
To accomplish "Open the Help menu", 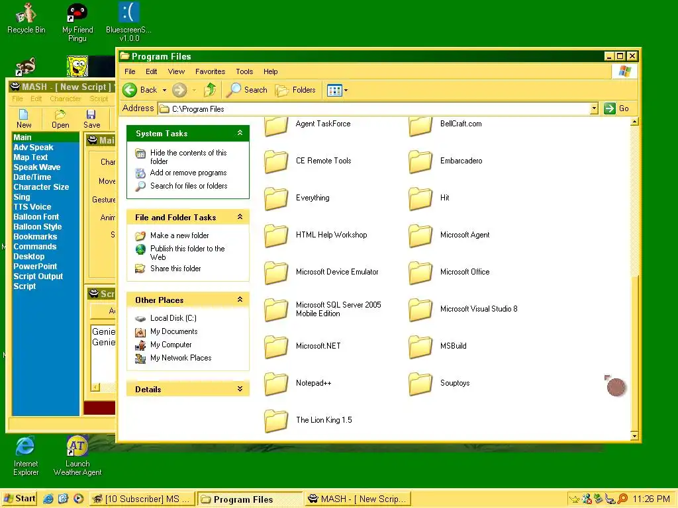I will click(x=271, y=71).
